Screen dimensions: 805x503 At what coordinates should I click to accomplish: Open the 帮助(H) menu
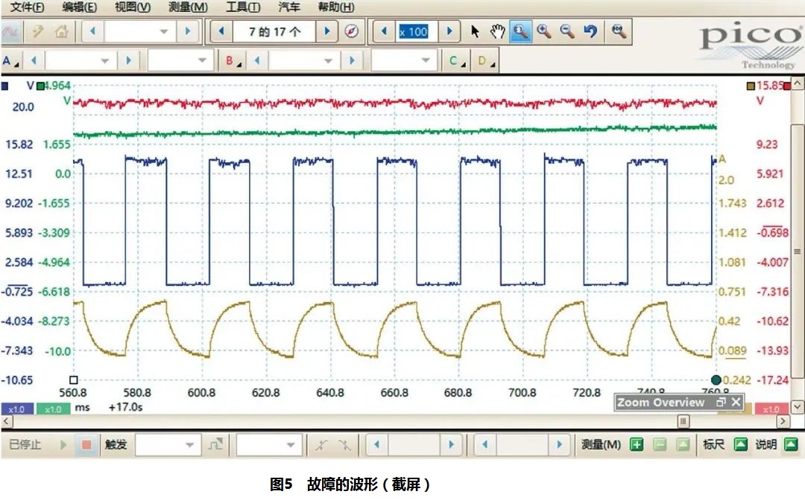[335, 7]
